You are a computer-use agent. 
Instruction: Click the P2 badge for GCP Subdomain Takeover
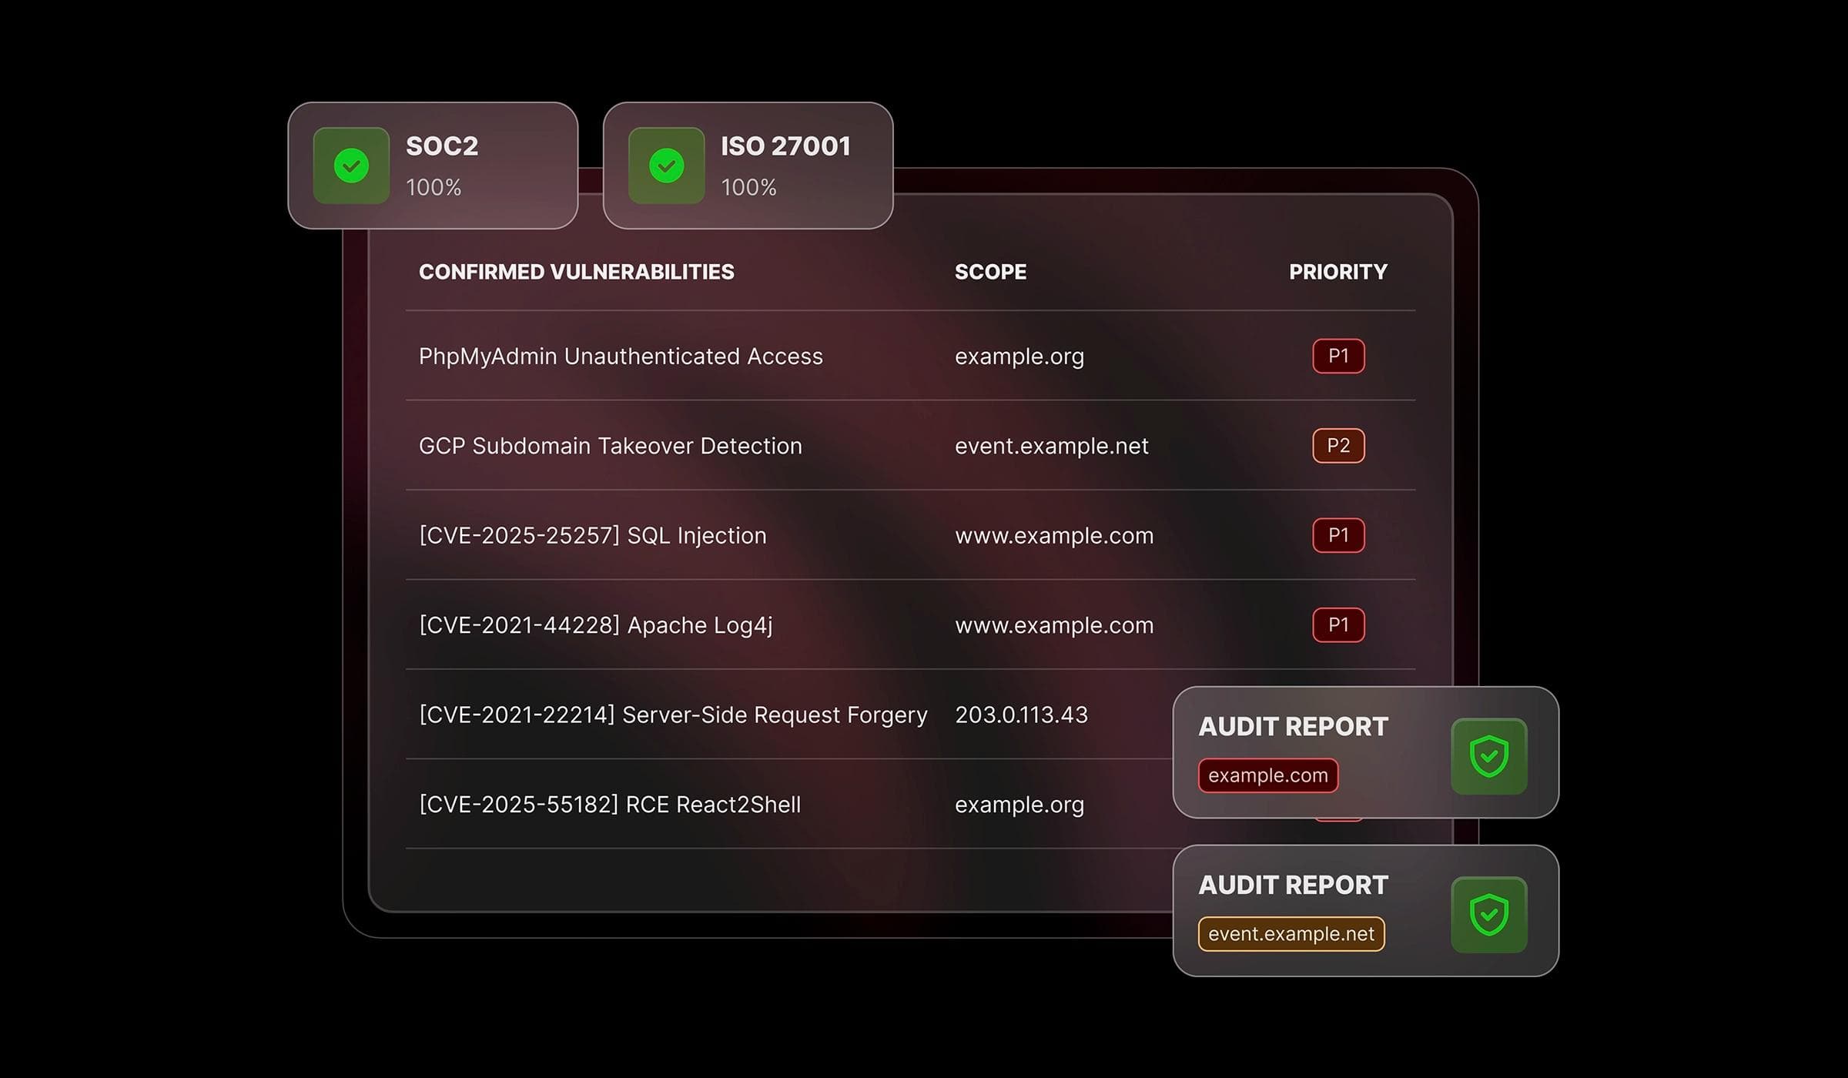click(x=1338, y=446)
